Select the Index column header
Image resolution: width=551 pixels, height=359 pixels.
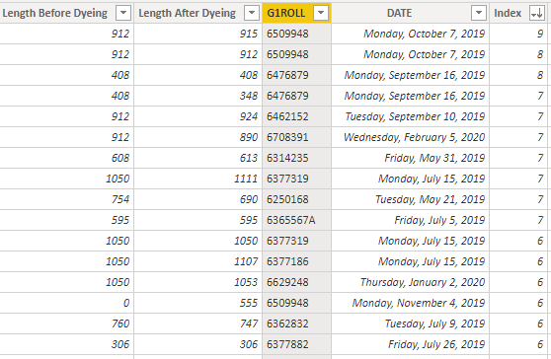518,14
